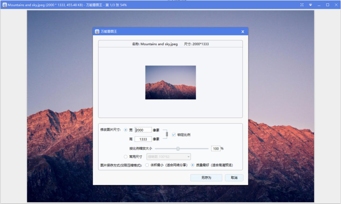Choose 质量最好 save option
341x204 pixels.
(193, 165)
